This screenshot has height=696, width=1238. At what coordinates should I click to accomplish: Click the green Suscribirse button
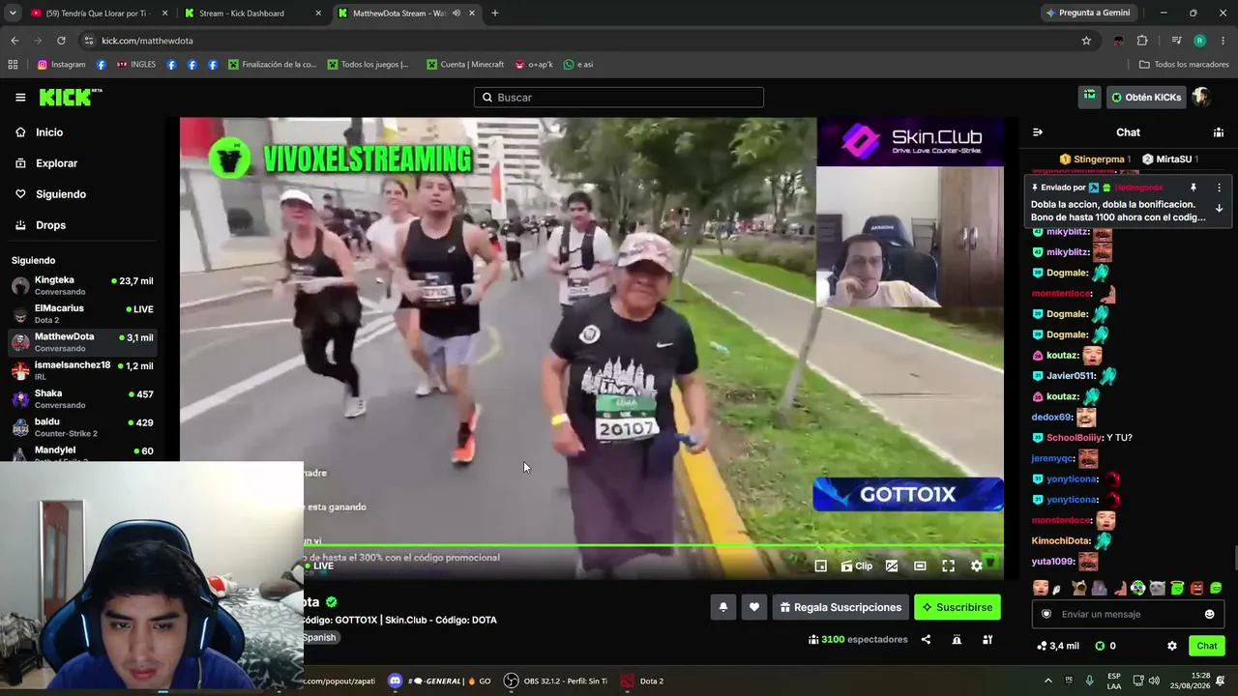coord(958,607)
